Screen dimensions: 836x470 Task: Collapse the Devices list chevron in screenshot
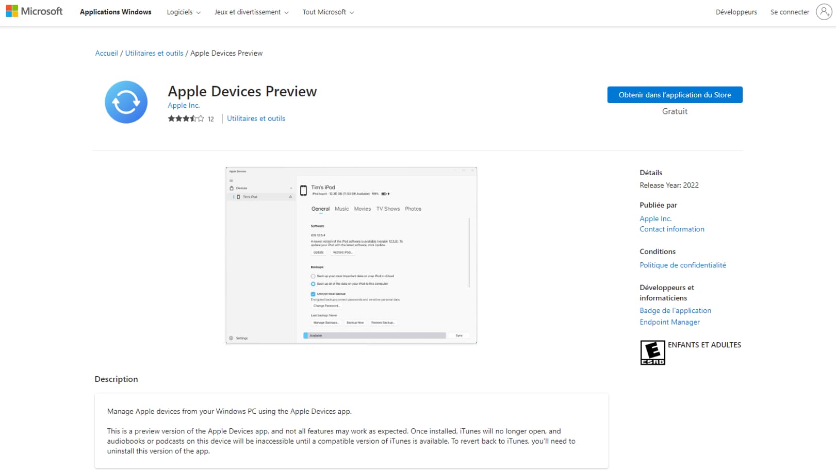tap(291, 188)
